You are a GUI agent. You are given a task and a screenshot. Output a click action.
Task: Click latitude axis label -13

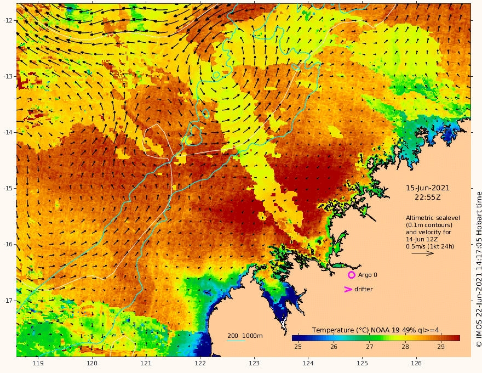[x=9, y=76]
